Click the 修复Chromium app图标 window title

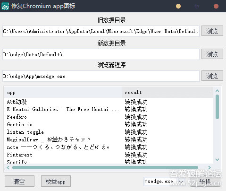(x=43, y=6)
